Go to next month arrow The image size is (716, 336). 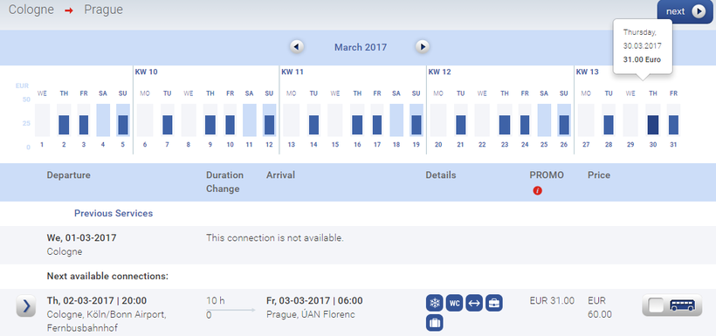point(423,46)
